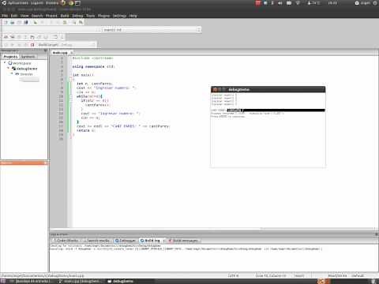Click the Build and run icon
Viewport: 379px width, 284px height.
pyautogui.click(x=19, y=45)
